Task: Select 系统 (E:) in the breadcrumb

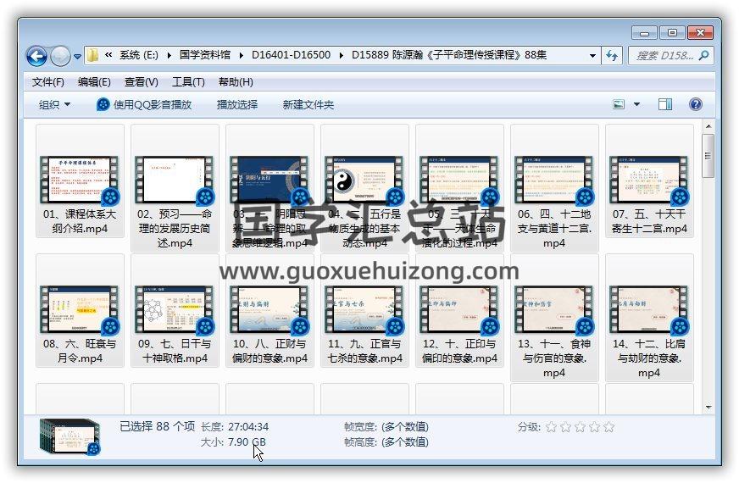Action: click(x=139, y=55)
